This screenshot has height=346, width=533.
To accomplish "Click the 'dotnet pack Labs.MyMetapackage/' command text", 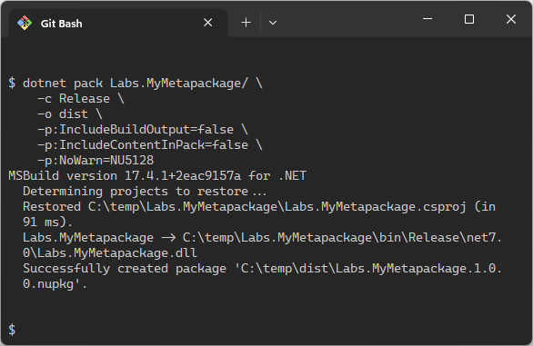I will [x=136, y=84].
